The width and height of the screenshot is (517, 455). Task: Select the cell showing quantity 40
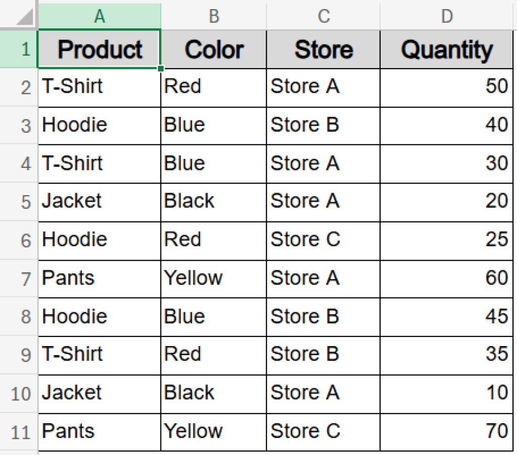446,126
